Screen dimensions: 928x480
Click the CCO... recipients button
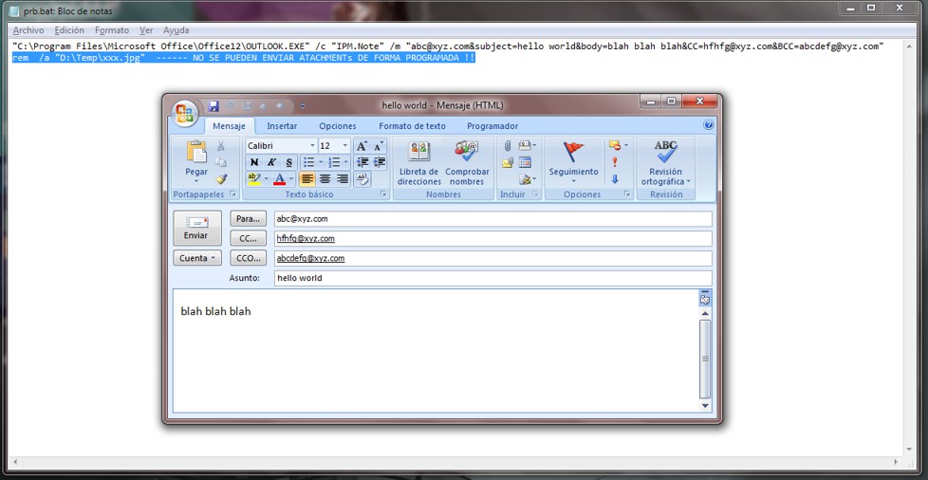coord(248,258)
